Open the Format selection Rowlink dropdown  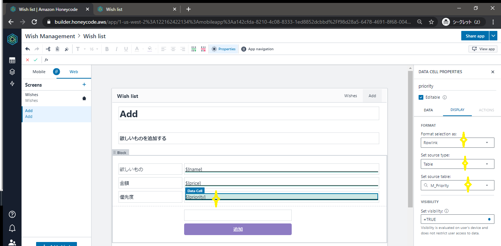458,143
